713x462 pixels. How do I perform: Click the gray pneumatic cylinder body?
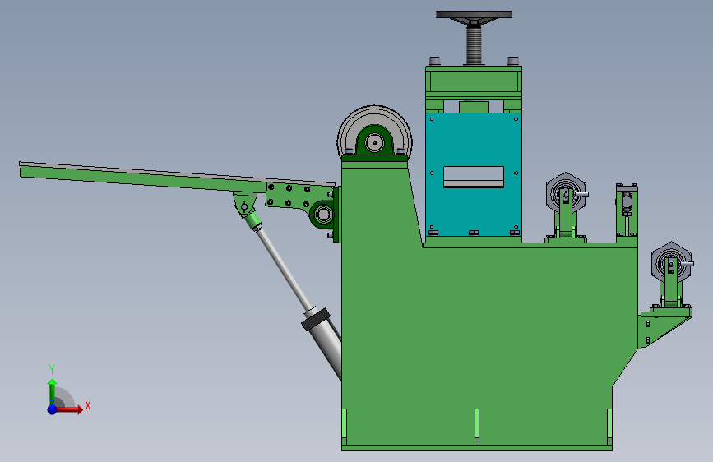[x=326, y=344]
